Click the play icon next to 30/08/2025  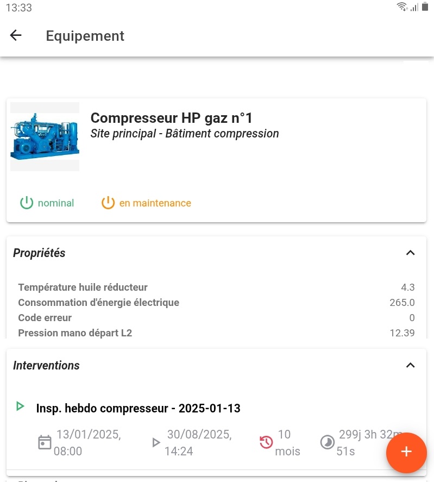pos(156,442)
